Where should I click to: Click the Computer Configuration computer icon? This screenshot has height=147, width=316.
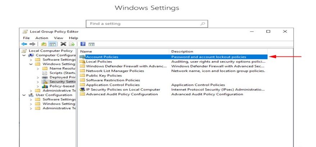point(31,55)
